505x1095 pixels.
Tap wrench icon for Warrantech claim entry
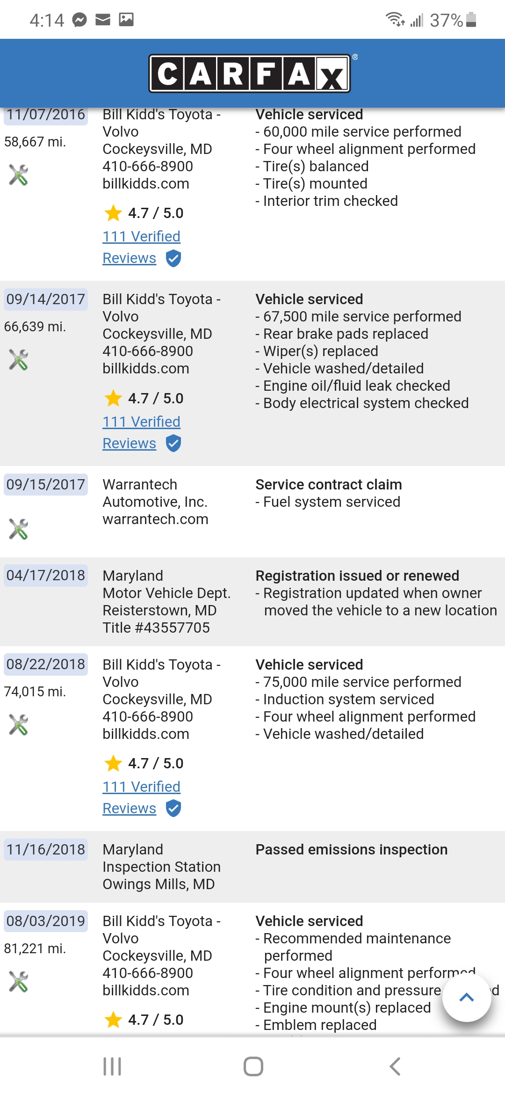[19, 529]
